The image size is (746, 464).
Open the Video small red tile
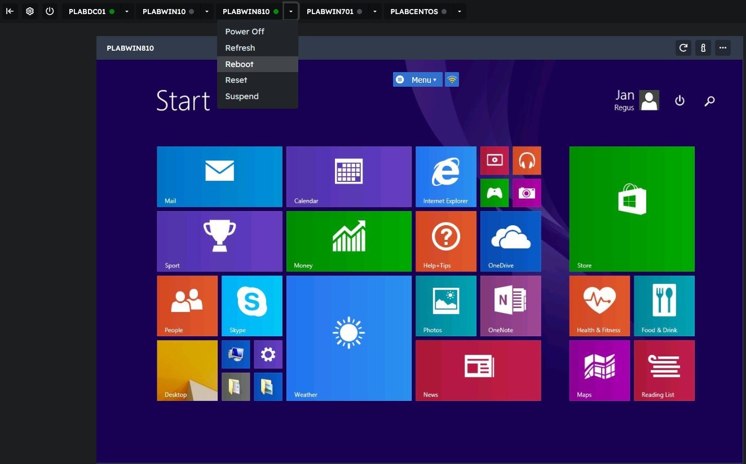[495, 160]
